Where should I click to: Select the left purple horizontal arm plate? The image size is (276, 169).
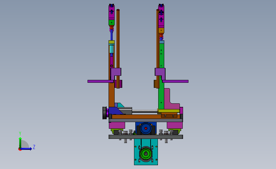tap(101, 81)
